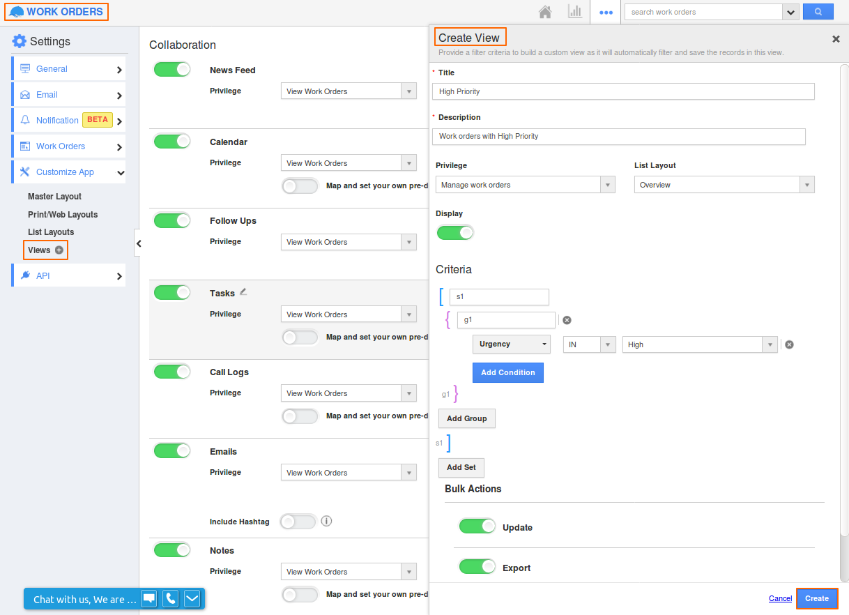
Task: Click the three-dots more options icon
Action: [606, 13]
